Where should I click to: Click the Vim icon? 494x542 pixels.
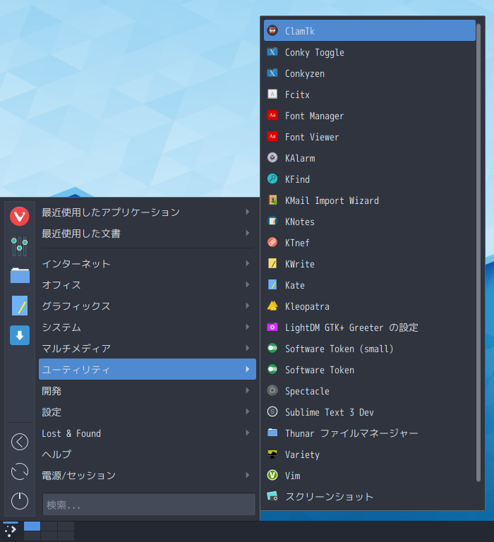click(x=272, y=475)
